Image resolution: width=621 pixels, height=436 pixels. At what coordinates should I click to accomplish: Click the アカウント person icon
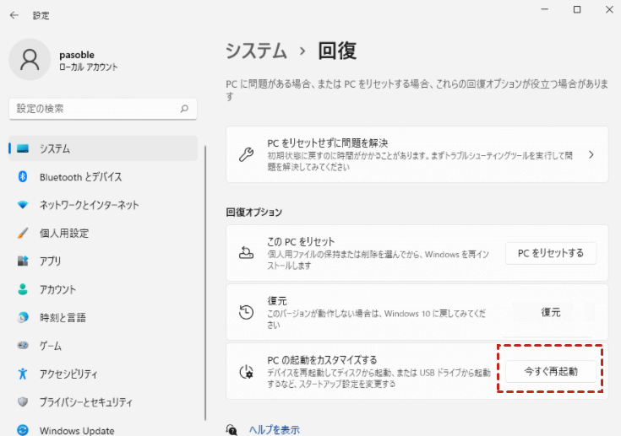[x=23, y=289]
